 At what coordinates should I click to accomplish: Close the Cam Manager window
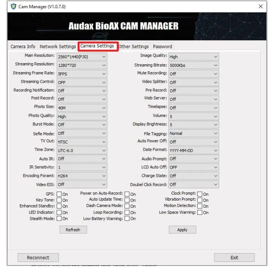[260, 6]
